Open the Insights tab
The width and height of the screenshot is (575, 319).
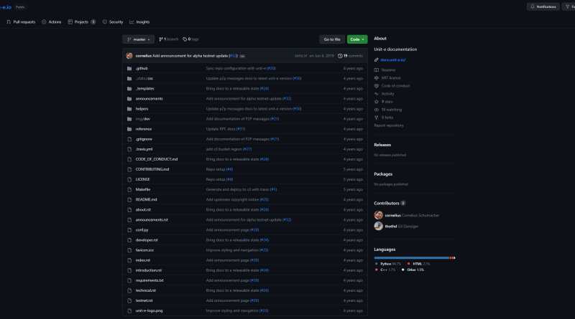(x=139, y=22)
